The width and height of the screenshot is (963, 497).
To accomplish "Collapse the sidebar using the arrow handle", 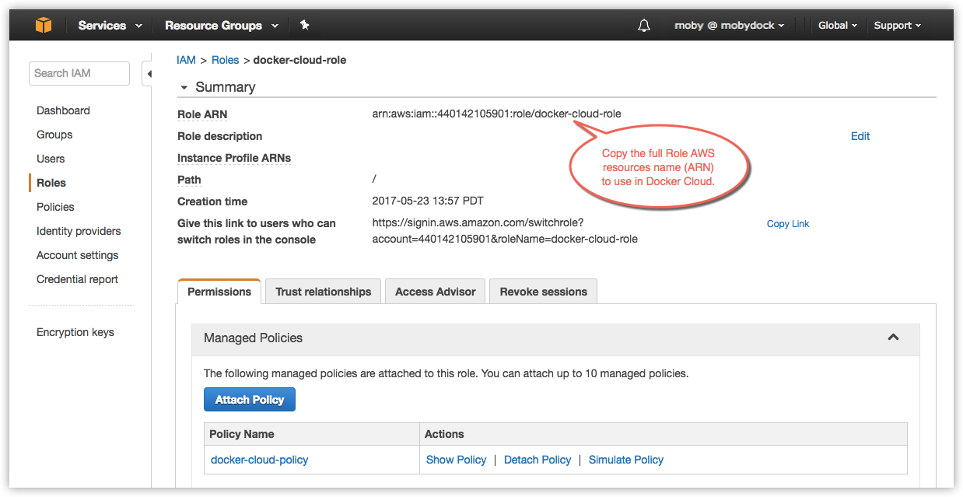I will [x=148, y=74].
